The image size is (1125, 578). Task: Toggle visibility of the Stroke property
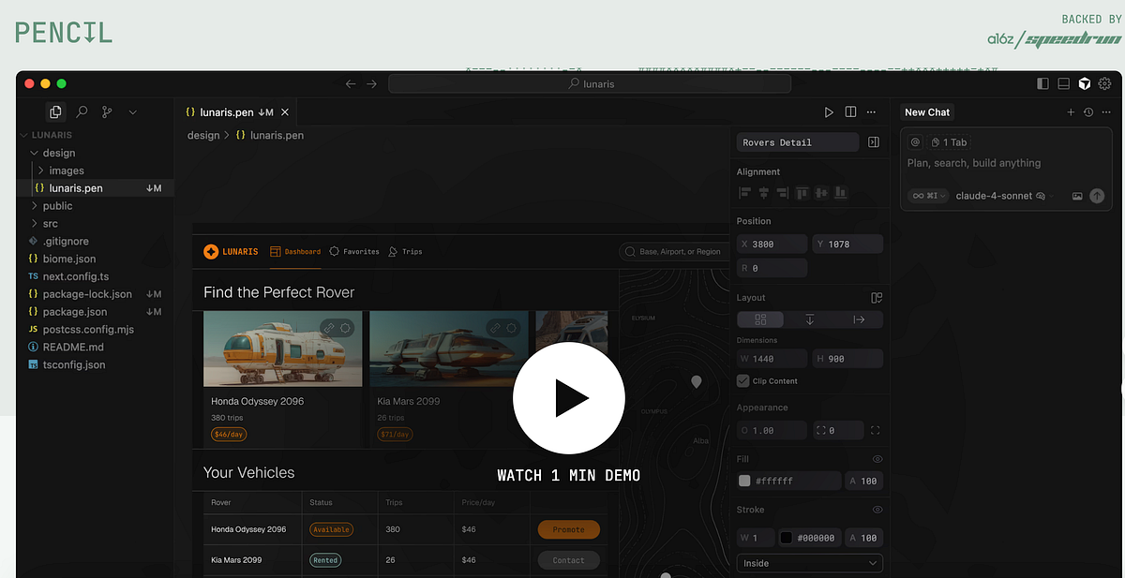pos(877,510)
